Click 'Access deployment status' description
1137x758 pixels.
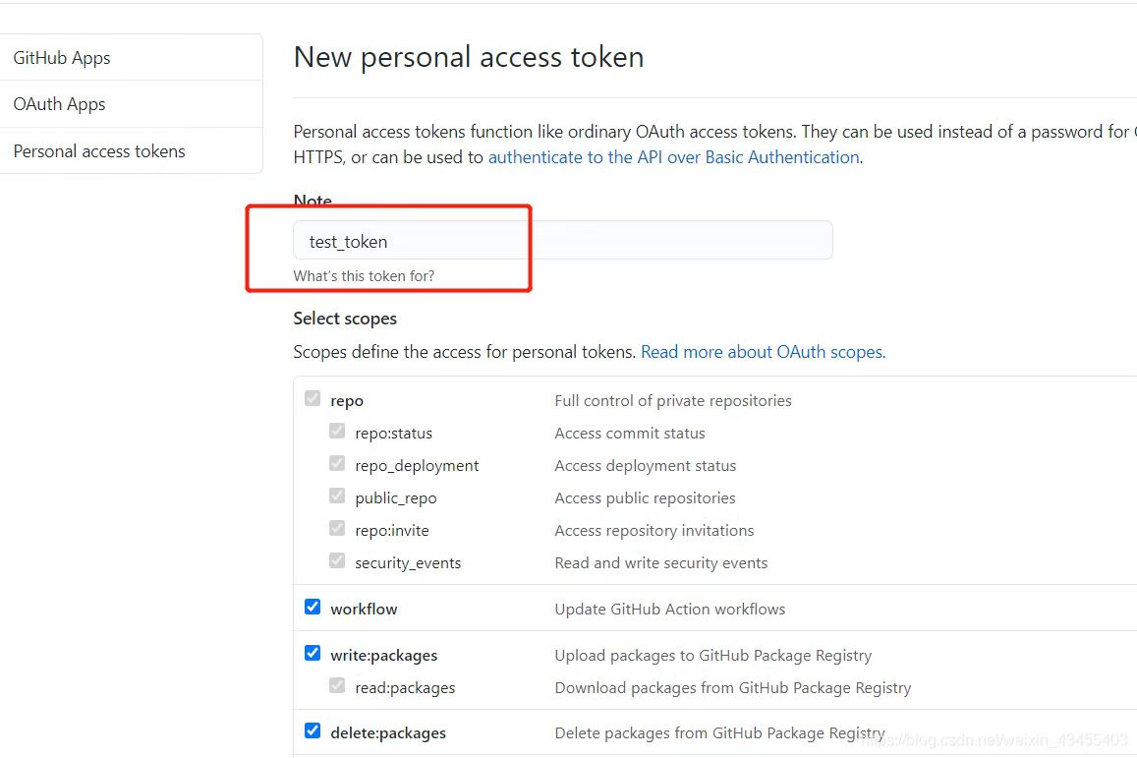click(646, 466)
